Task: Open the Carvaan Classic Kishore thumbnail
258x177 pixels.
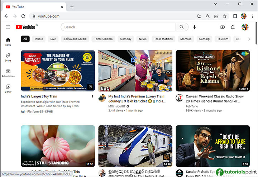Action: click(x=213, y=71)
